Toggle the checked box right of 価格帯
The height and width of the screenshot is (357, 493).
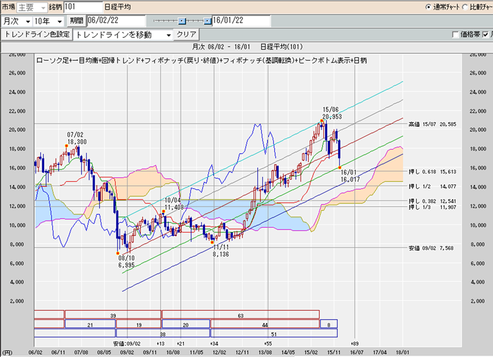click(485, 34)
